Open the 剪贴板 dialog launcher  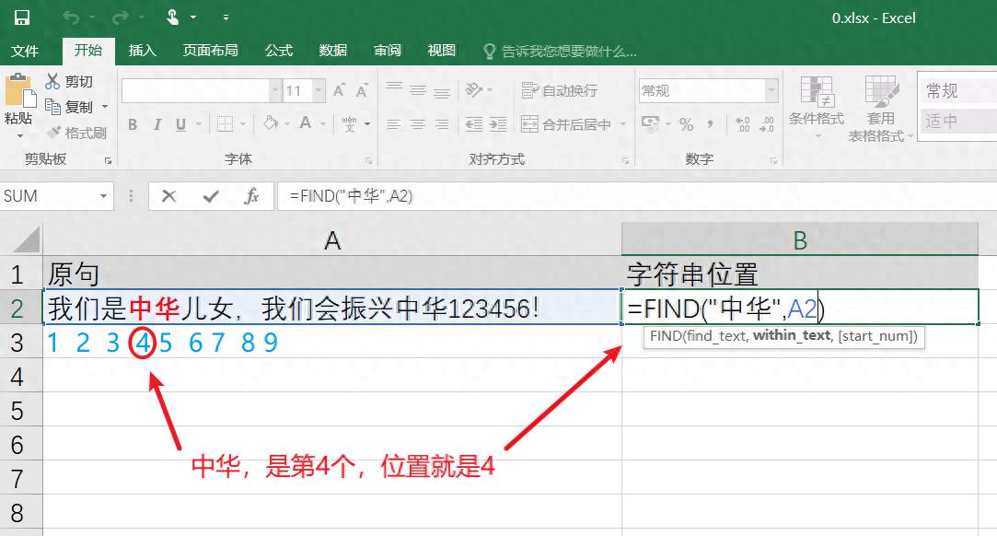pos(108,161)
